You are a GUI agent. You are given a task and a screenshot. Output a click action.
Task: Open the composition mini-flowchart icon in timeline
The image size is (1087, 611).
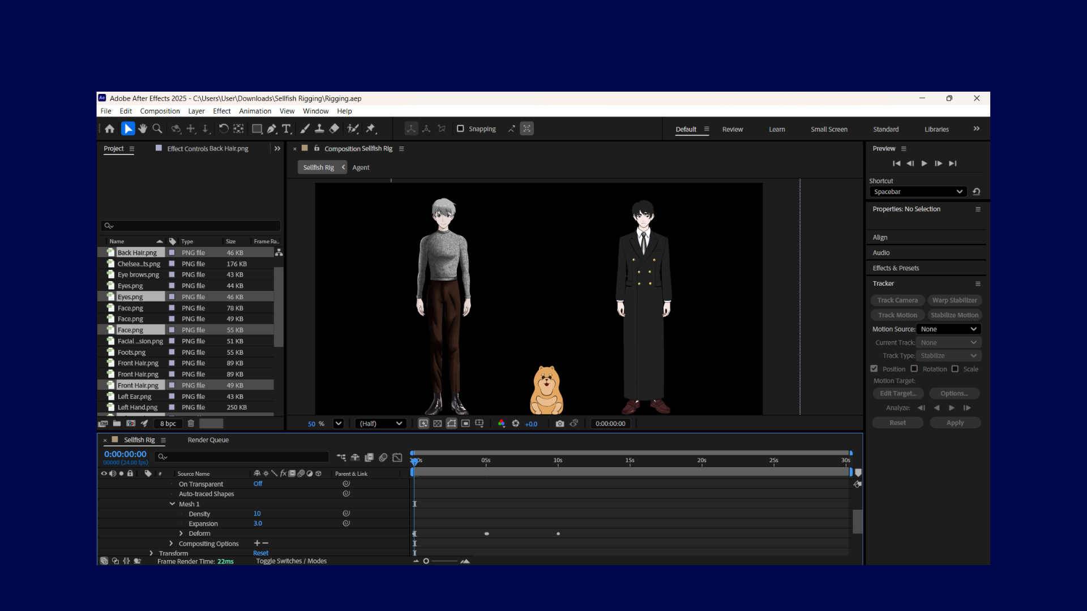click(x=341, y=457)
